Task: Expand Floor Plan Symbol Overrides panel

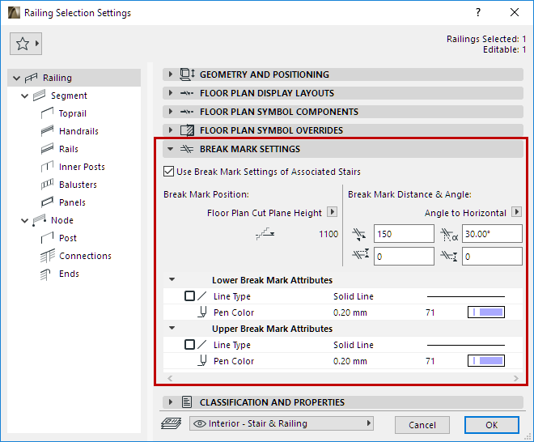Action: (171, 130)
